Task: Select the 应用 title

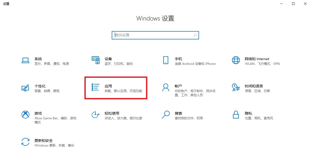Action: click(x=108, y=86)
